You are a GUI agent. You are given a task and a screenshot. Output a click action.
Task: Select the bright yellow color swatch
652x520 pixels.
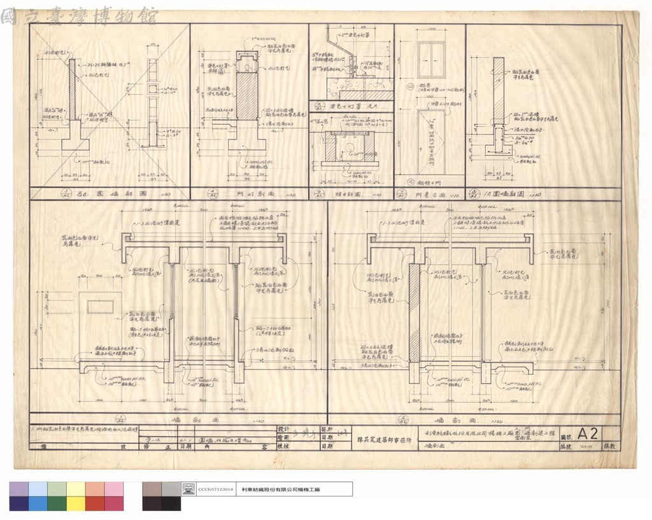click(76, 503)
